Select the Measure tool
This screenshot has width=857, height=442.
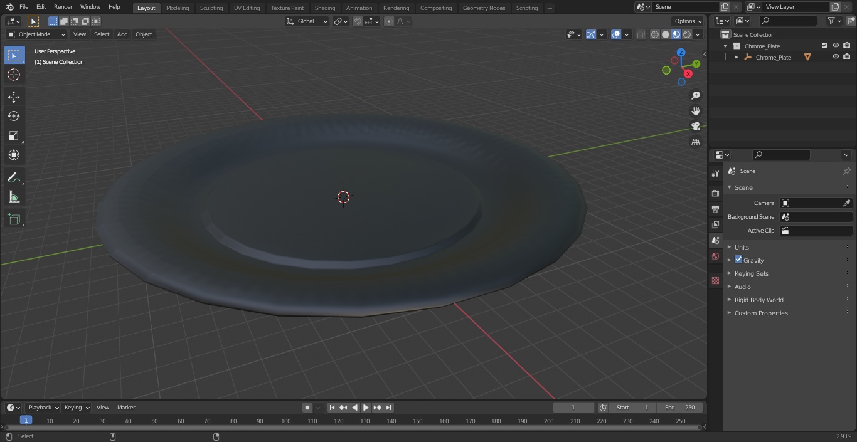pyautogui.click(x=14, y=197)
